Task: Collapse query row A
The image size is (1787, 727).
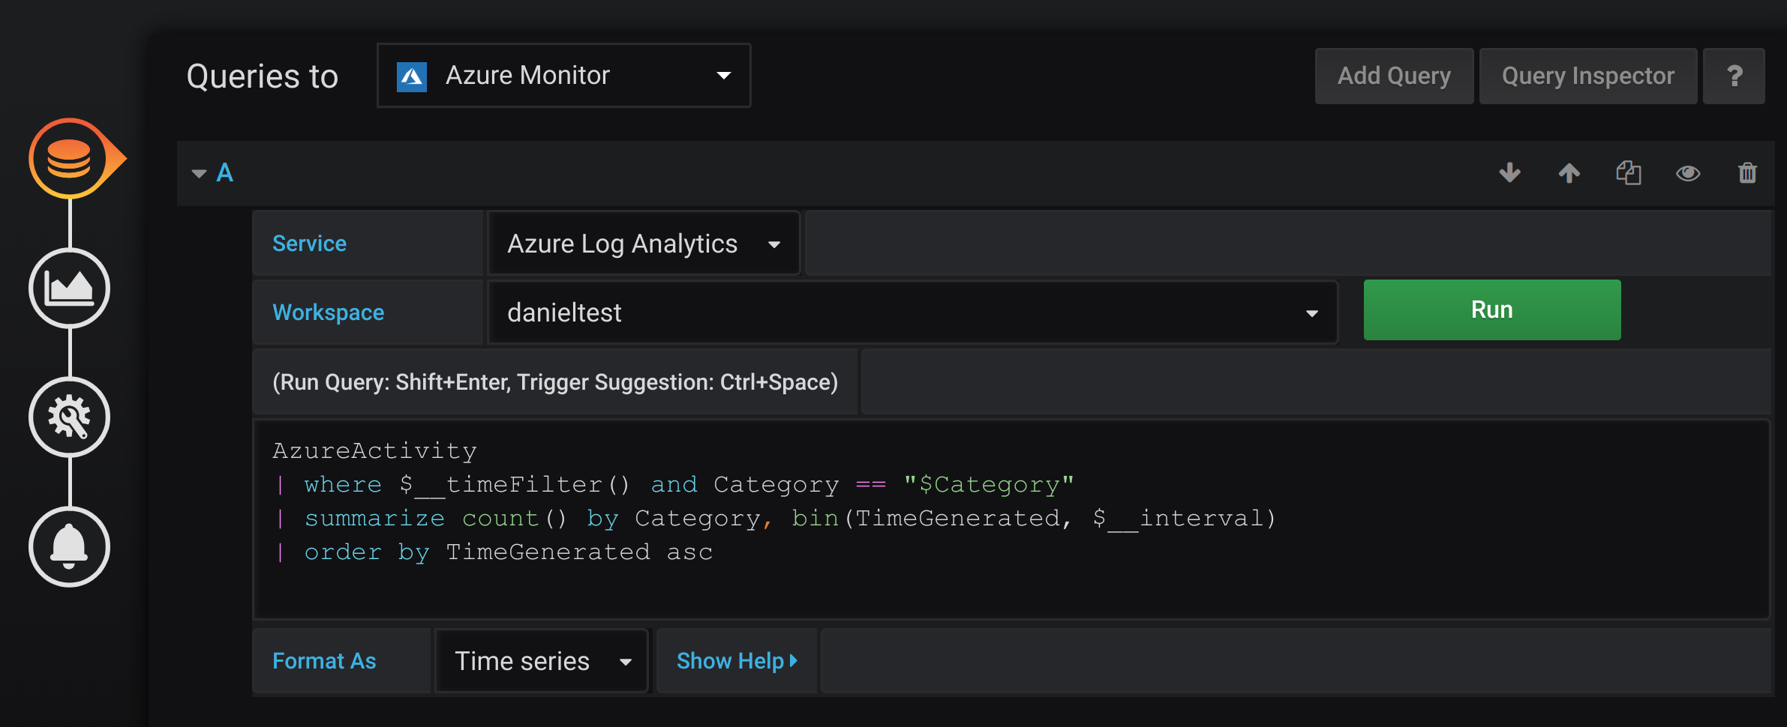Action: 200,173
